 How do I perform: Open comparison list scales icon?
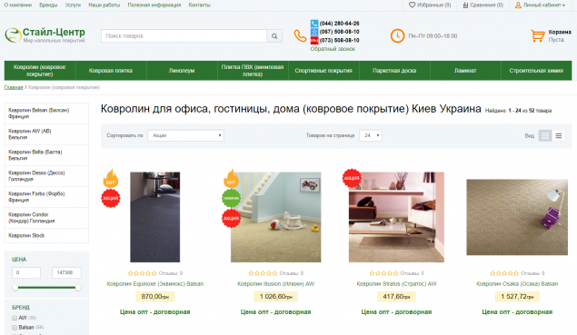point(465,5)
